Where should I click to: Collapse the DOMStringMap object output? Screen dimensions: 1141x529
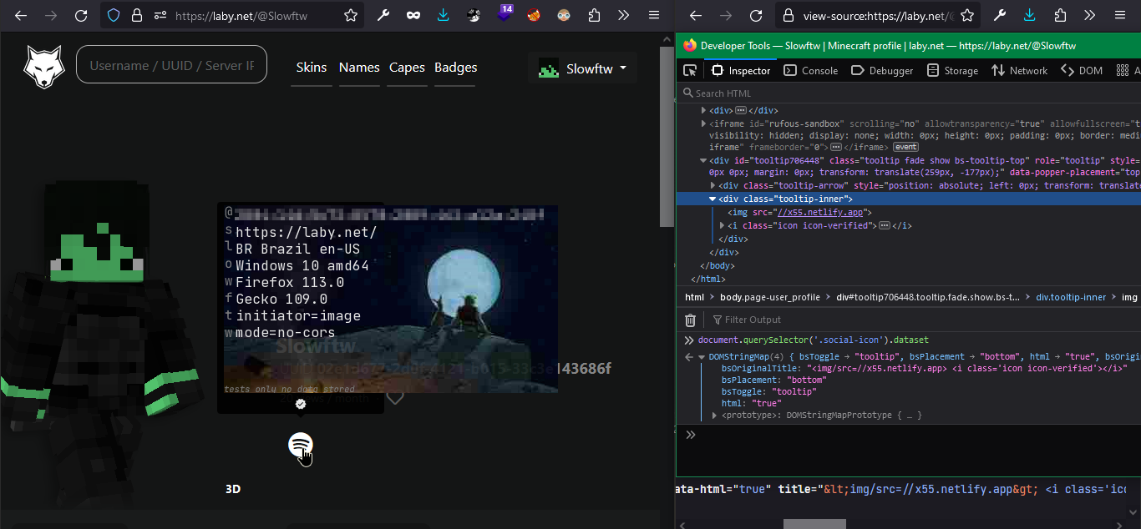click(702, 357)
